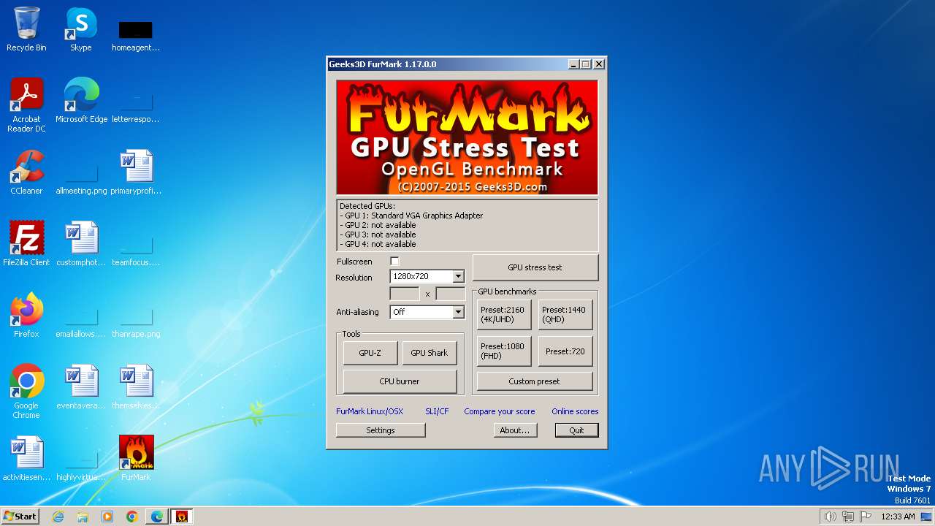Open the FurMark desktop shortcut
Screen dimensions: 935x526
click(x=136, y=459)
